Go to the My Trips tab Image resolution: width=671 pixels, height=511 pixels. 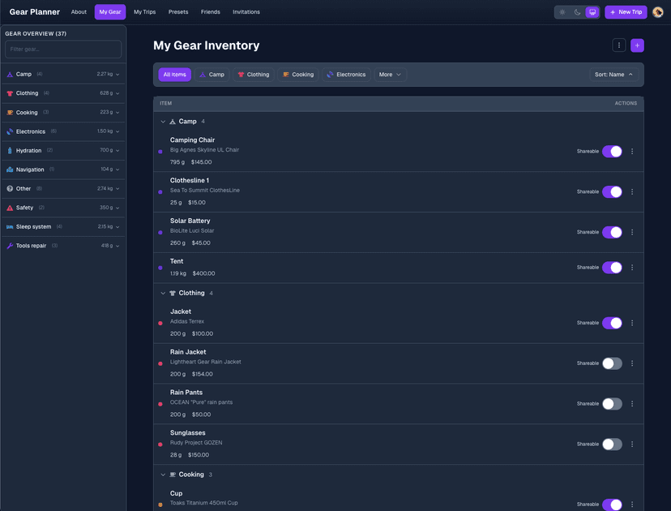point(144,12)
